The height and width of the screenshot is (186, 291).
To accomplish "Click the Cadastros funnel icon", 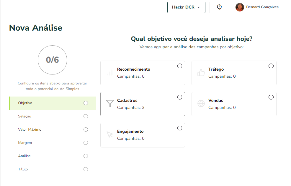I will (110, 103).
